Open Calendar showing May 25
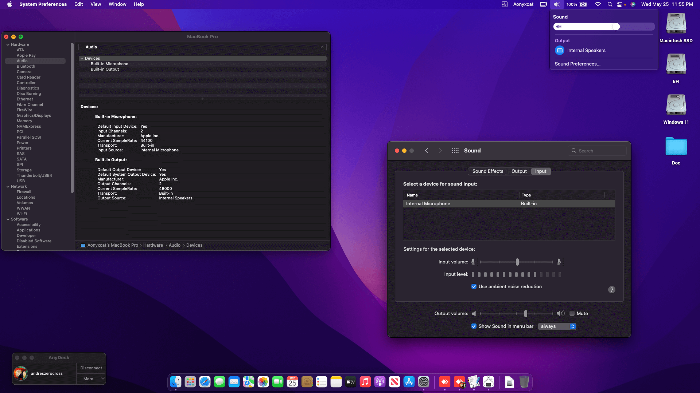The width and height of the screenshot is (700, 393). click(292, 382)
